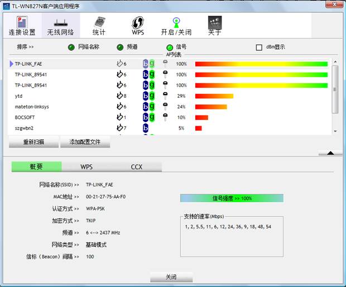Image resolution: width=346 pixels, height=287 pixels.
Task: Select the 频道 sort radio button
Action: click(x=120, y=47)
